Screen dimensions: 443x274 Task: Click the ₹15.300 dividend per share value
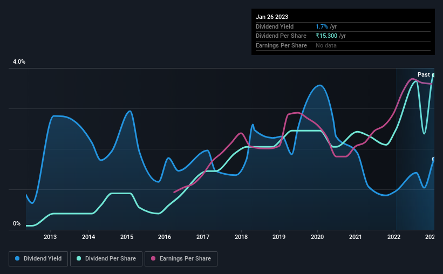coord(326,36)
